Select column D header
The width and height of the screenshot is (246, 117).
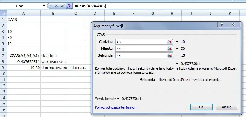(95, 14)
